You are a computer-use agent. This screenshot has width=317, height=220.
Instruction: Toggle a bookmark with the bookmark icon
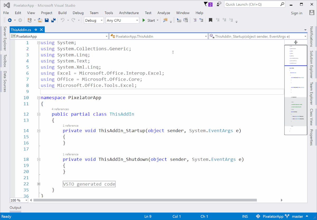211,20
